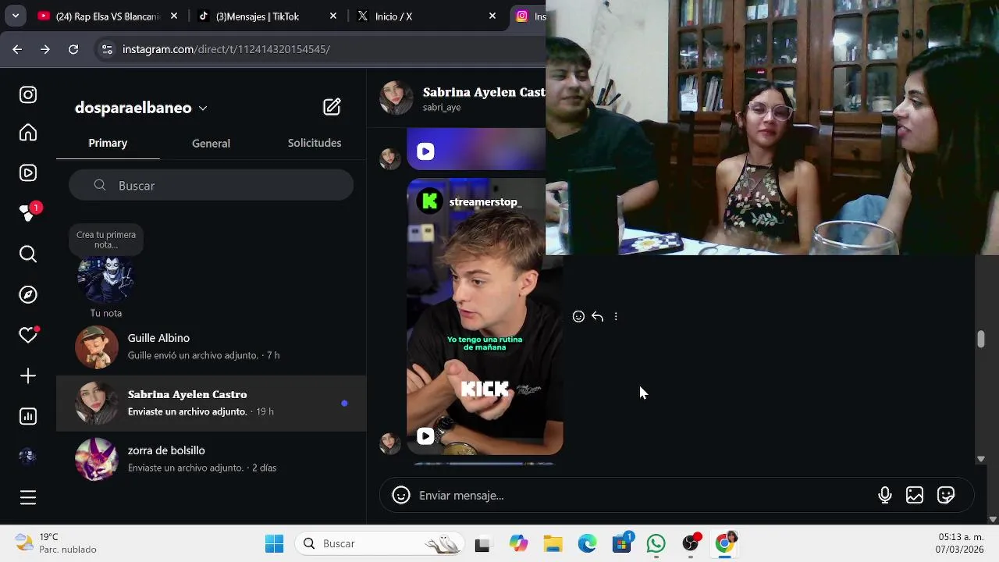Switch to Inicio / X browser tab
Screen dimensions: 999x562
tap(425, 16)
